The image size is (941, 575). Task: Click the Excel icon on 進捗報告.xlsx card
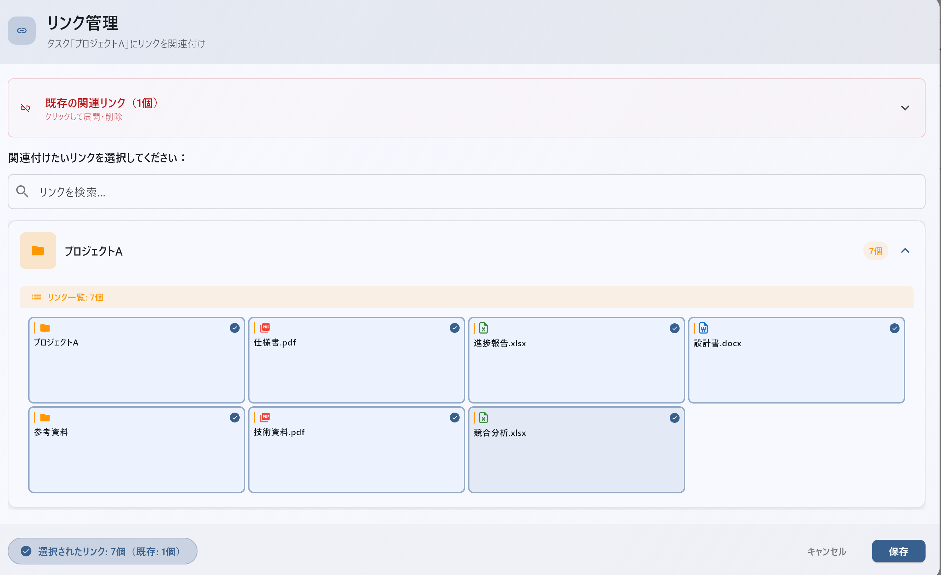point(484,328)
